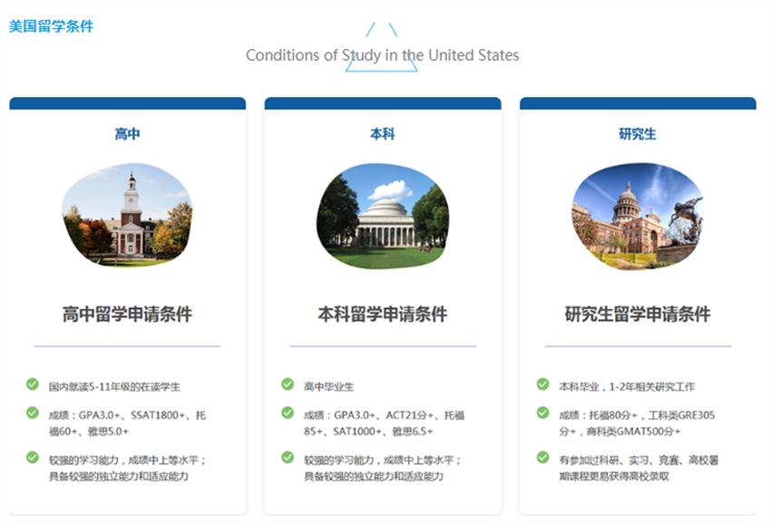The width and height of the screenshot is (771, 523).
Task: Click the green checkmark beside 国内就读5-11年级的在读学生
Action: click(33, 384)
